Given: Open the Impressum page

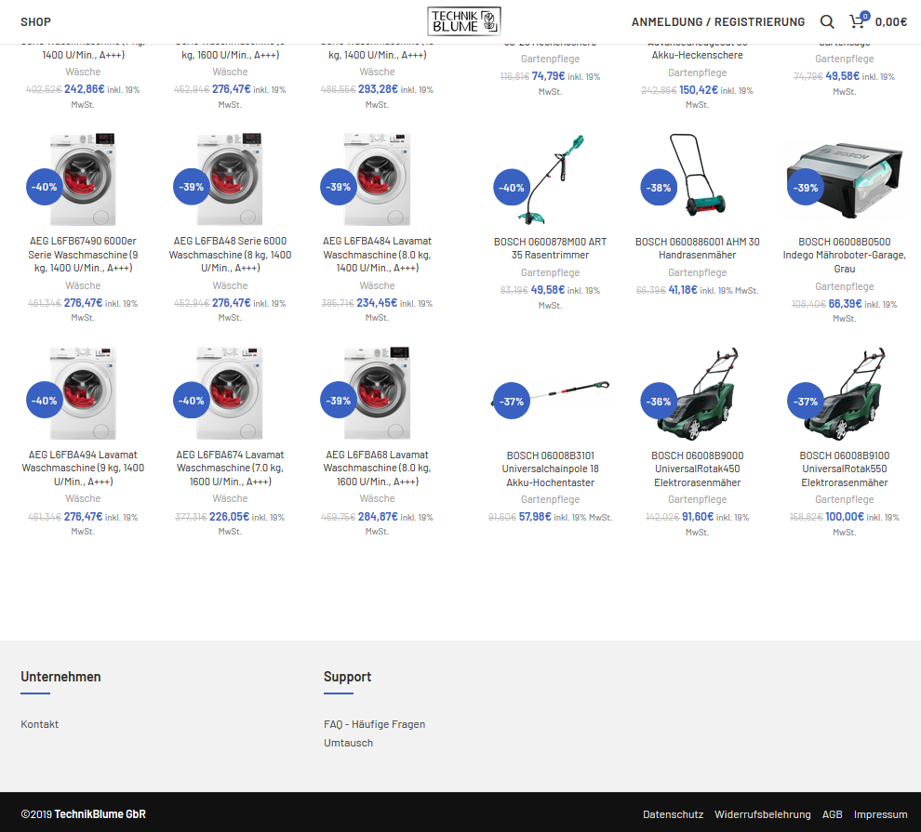Looking at the screenshot, I should tap(880, 814).
